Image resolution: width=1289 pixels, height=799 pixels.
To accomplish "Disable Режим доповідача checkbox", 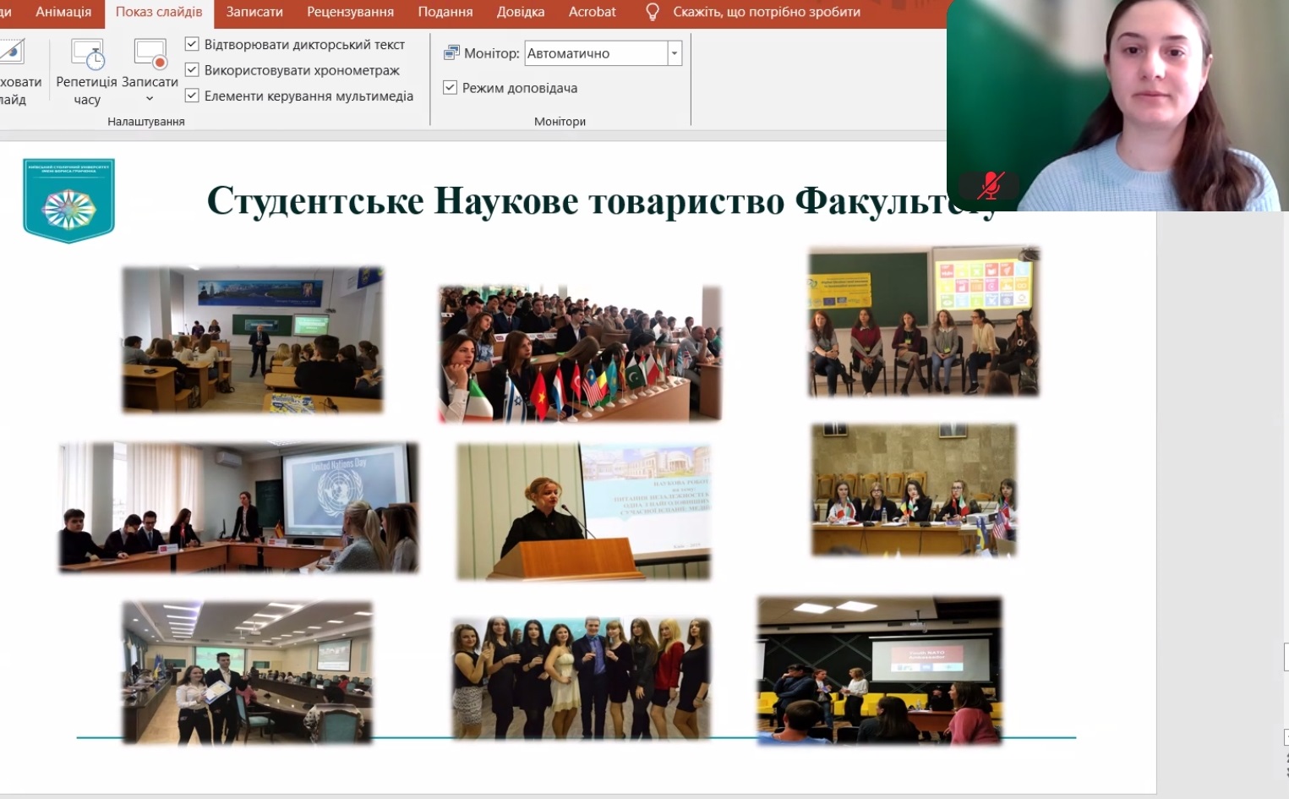I will (x=451, y=88).
